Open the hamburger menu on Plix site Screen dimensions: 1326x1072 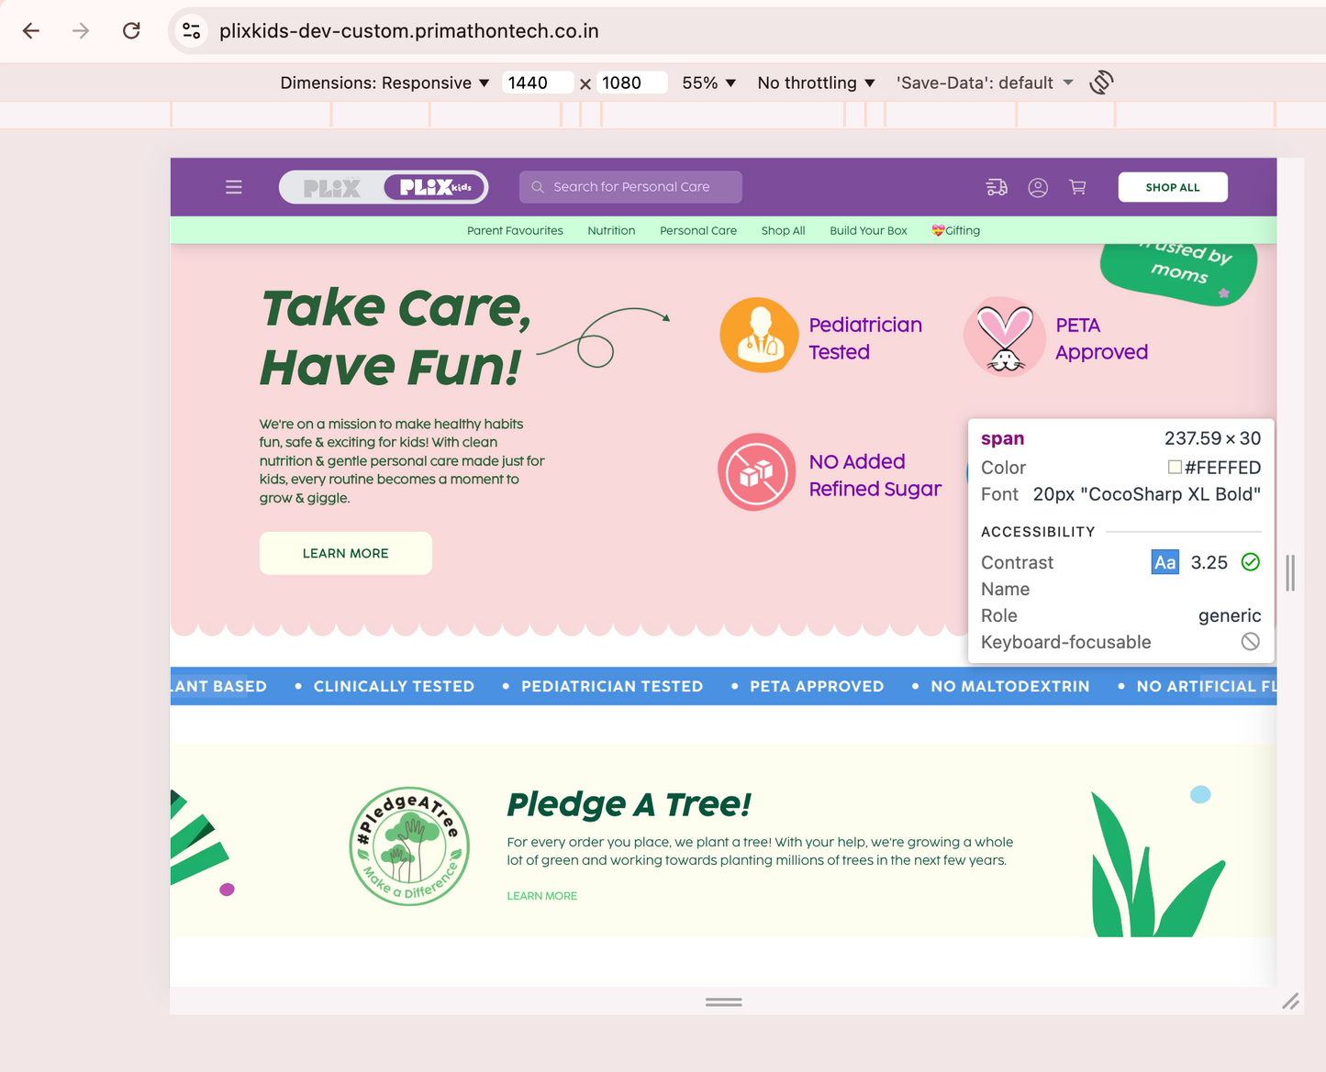pyautogui.click(x=234, y=187)
